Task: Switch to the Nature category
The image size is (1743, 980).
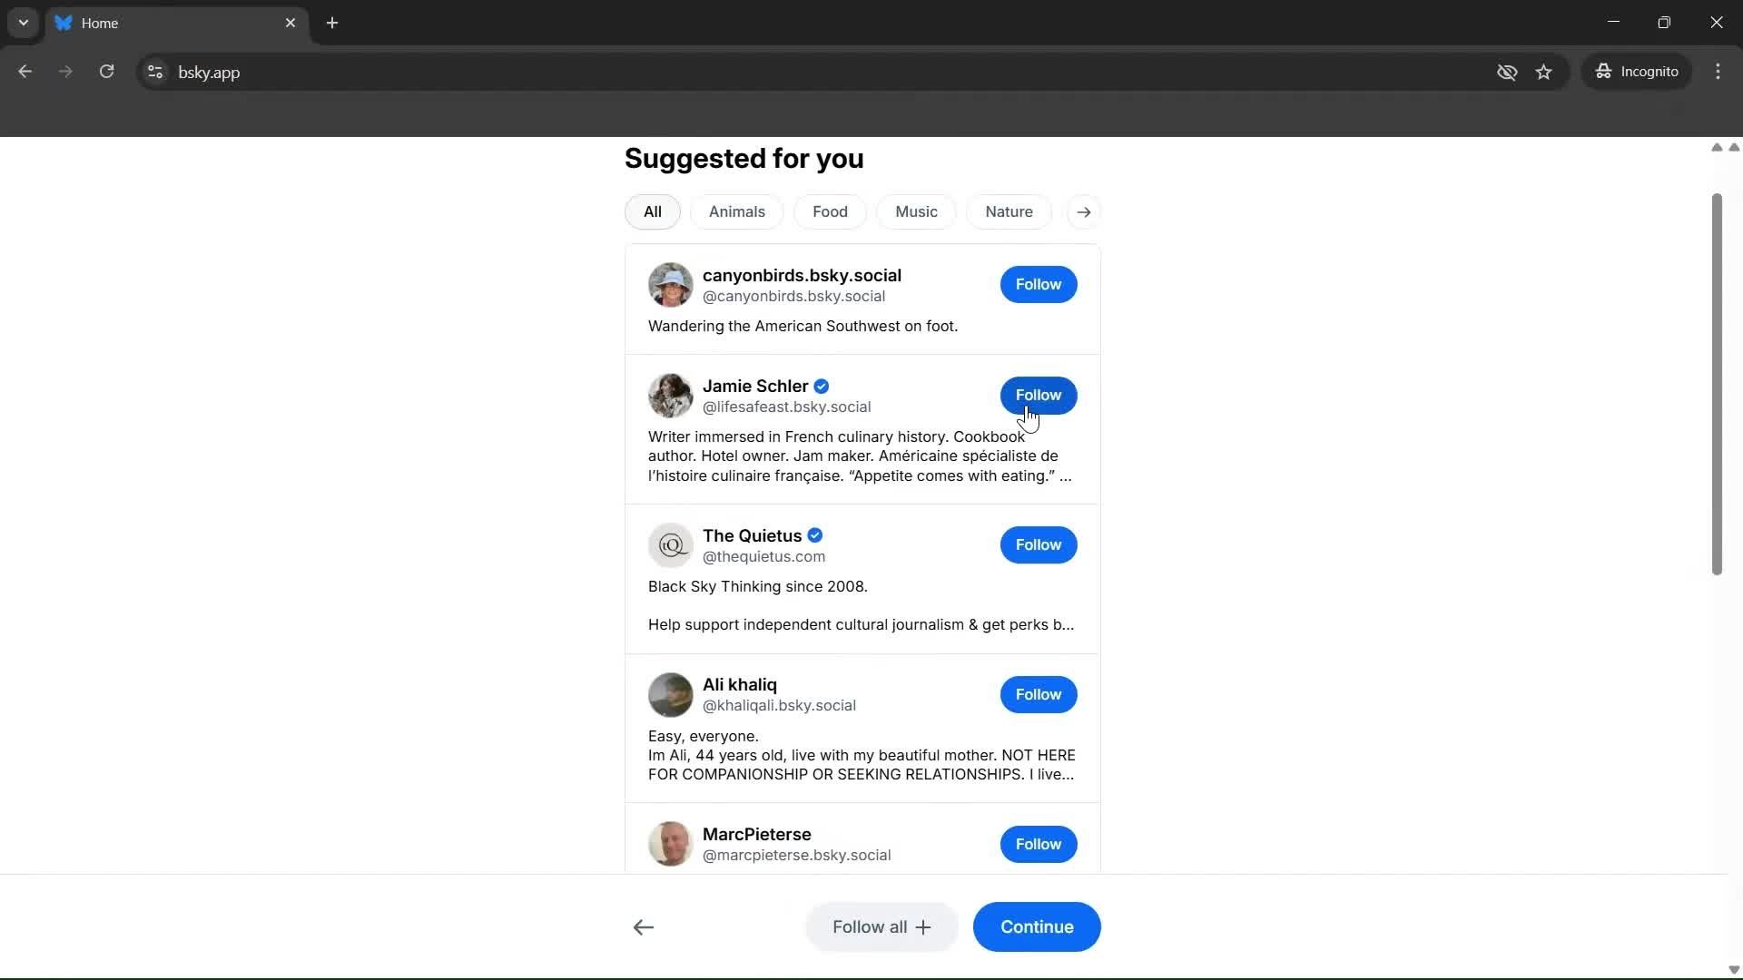Action: pyautogui.click(x=1009, y=211)
